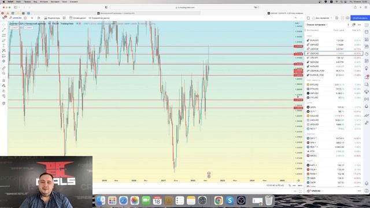Open the Safari menu in menu bar
Viewport: 370px width, 208px height.
click(10, 1)
